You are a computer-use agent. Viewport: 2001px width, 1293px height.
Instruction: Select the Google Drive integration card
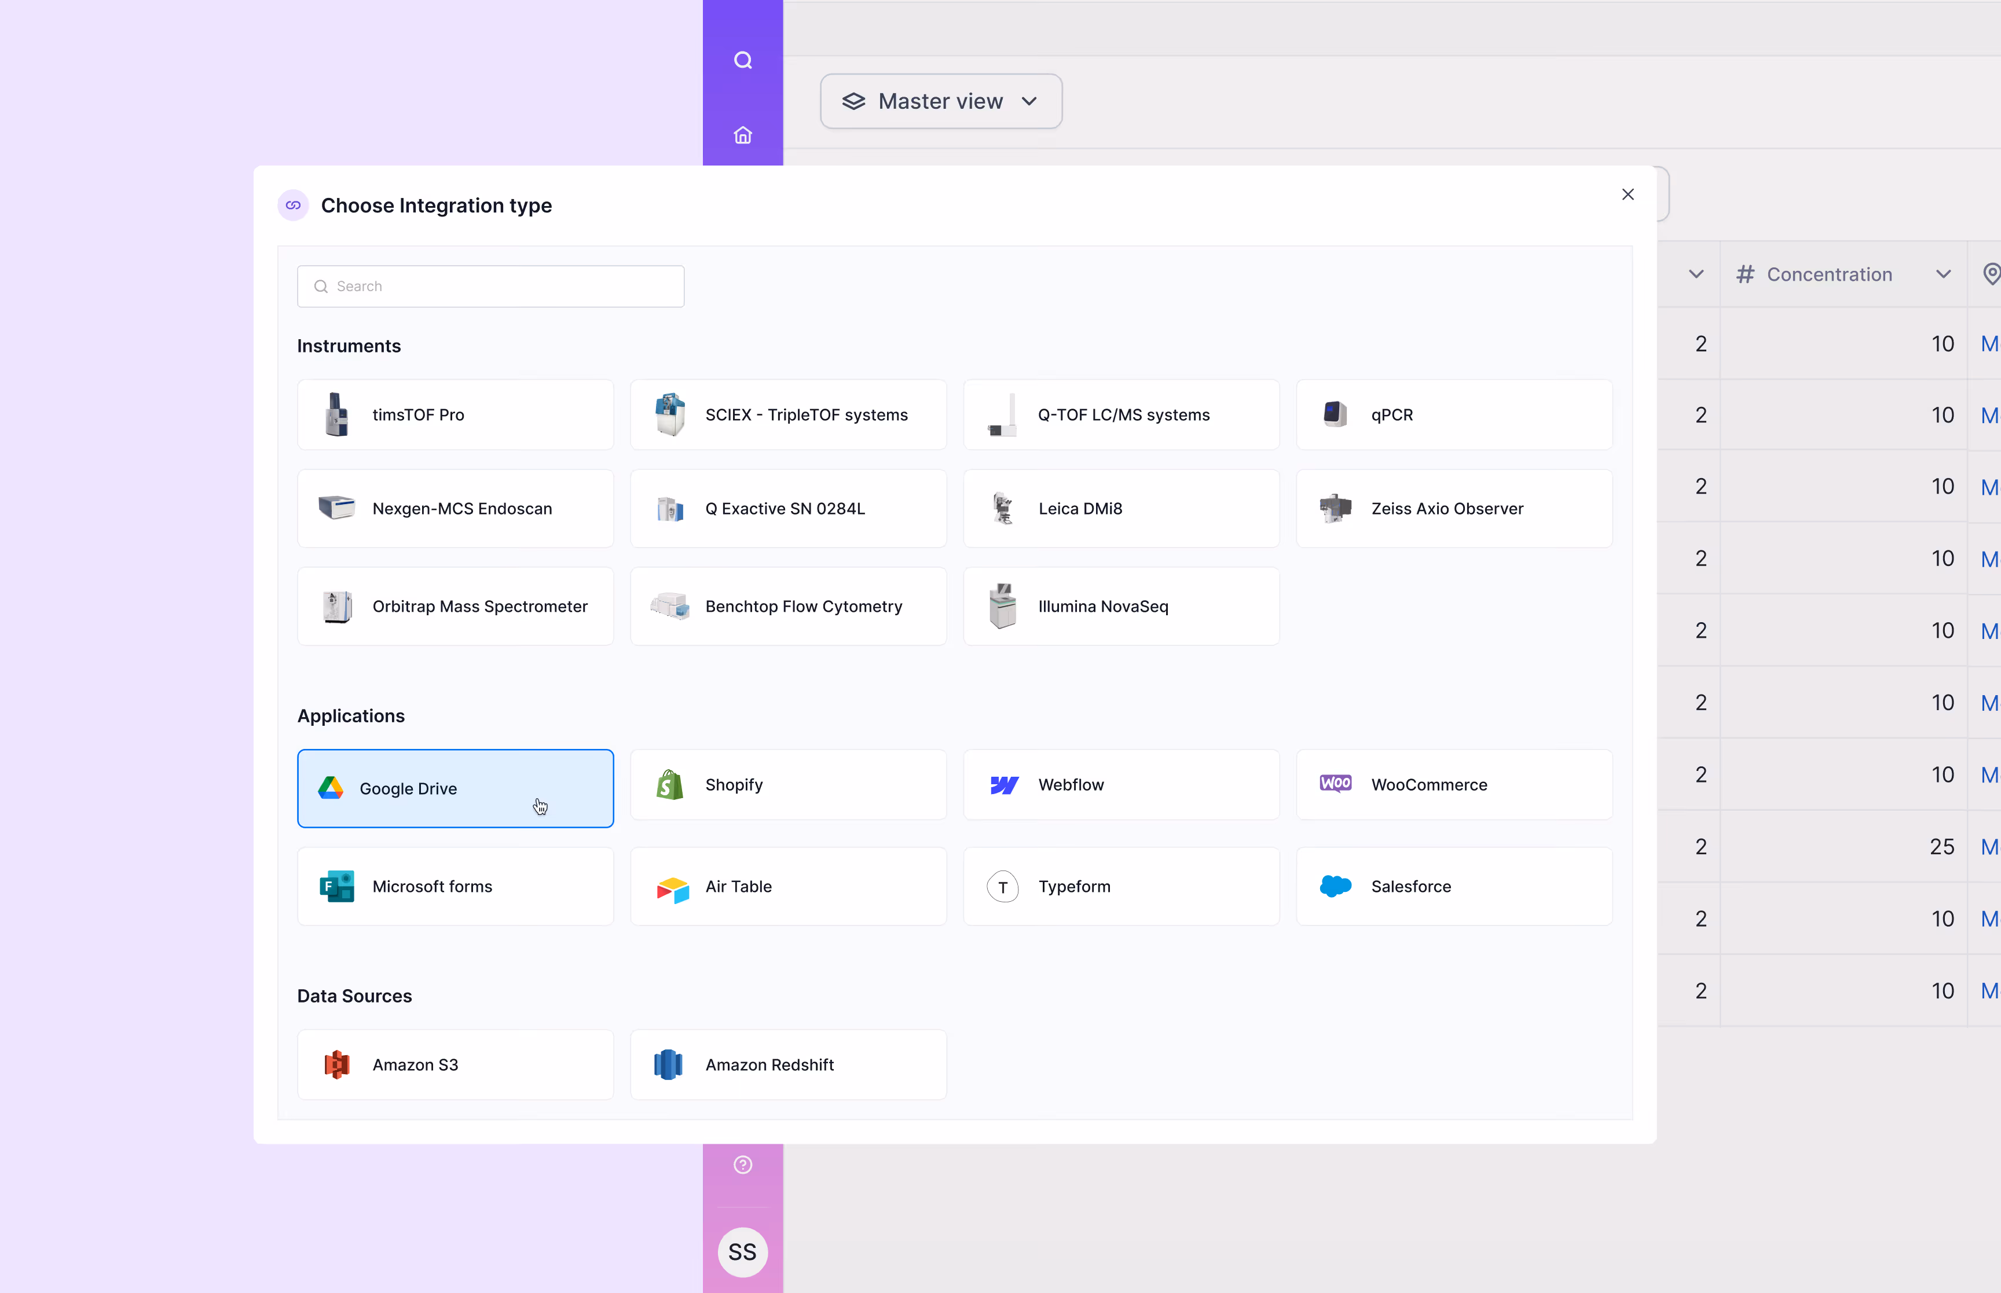455,788
